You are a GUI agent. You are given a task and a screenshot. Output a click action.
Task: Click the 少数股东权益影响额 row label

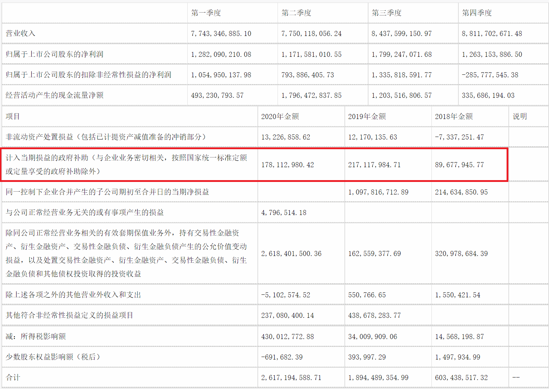[53, 357]
